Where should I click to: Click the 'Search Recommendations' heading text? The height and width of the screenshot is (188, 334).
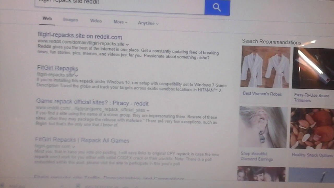[271, 42]
